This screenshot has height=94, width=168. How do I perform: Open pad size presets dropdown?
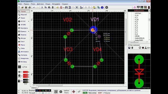pyautogui.click(x=22, y=76)
